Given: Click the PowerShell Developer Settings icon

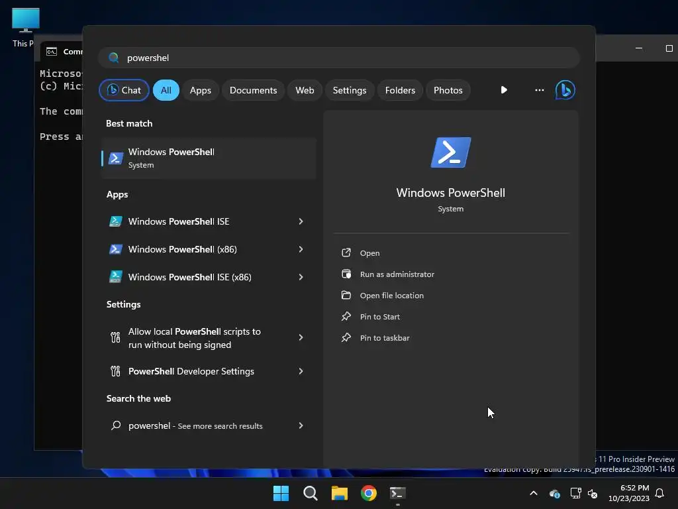Looking at the screenshot, I should pos(115,371).
